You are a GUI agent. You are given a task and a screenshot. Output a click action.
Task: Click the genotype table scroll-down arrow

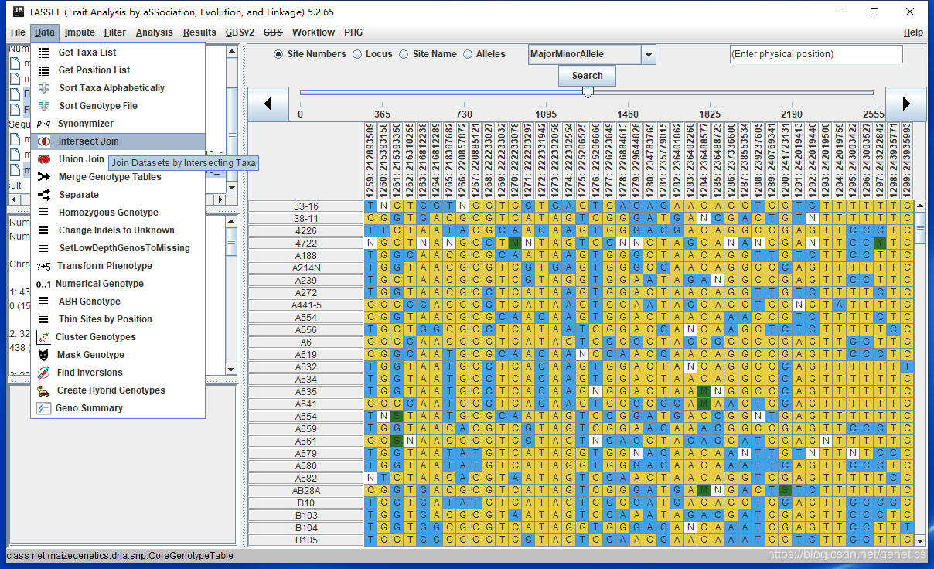coord(920,540)
